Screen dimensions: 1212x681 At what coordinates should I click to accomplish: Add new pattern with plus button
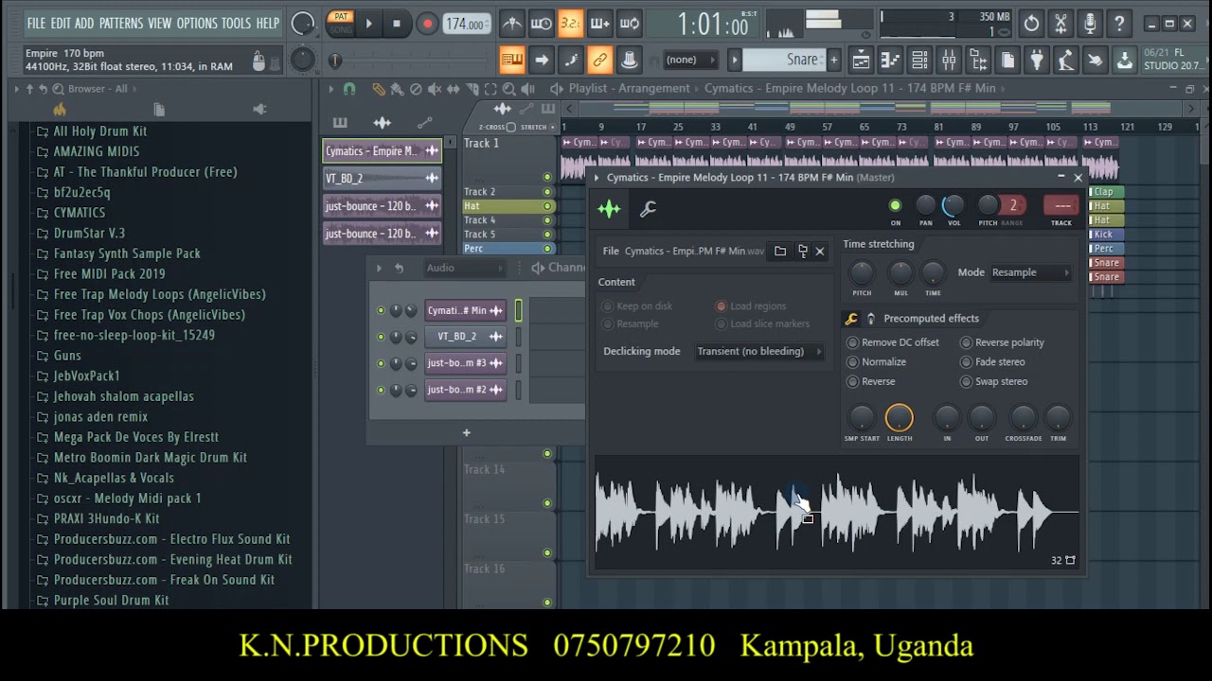click(833, 60)
